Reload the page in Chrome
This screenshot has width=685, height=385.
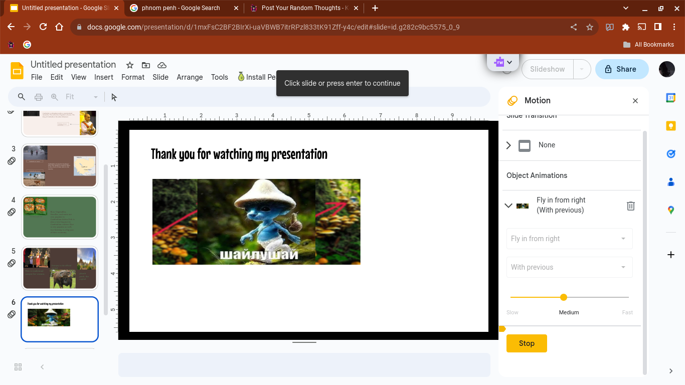point(43,27)
